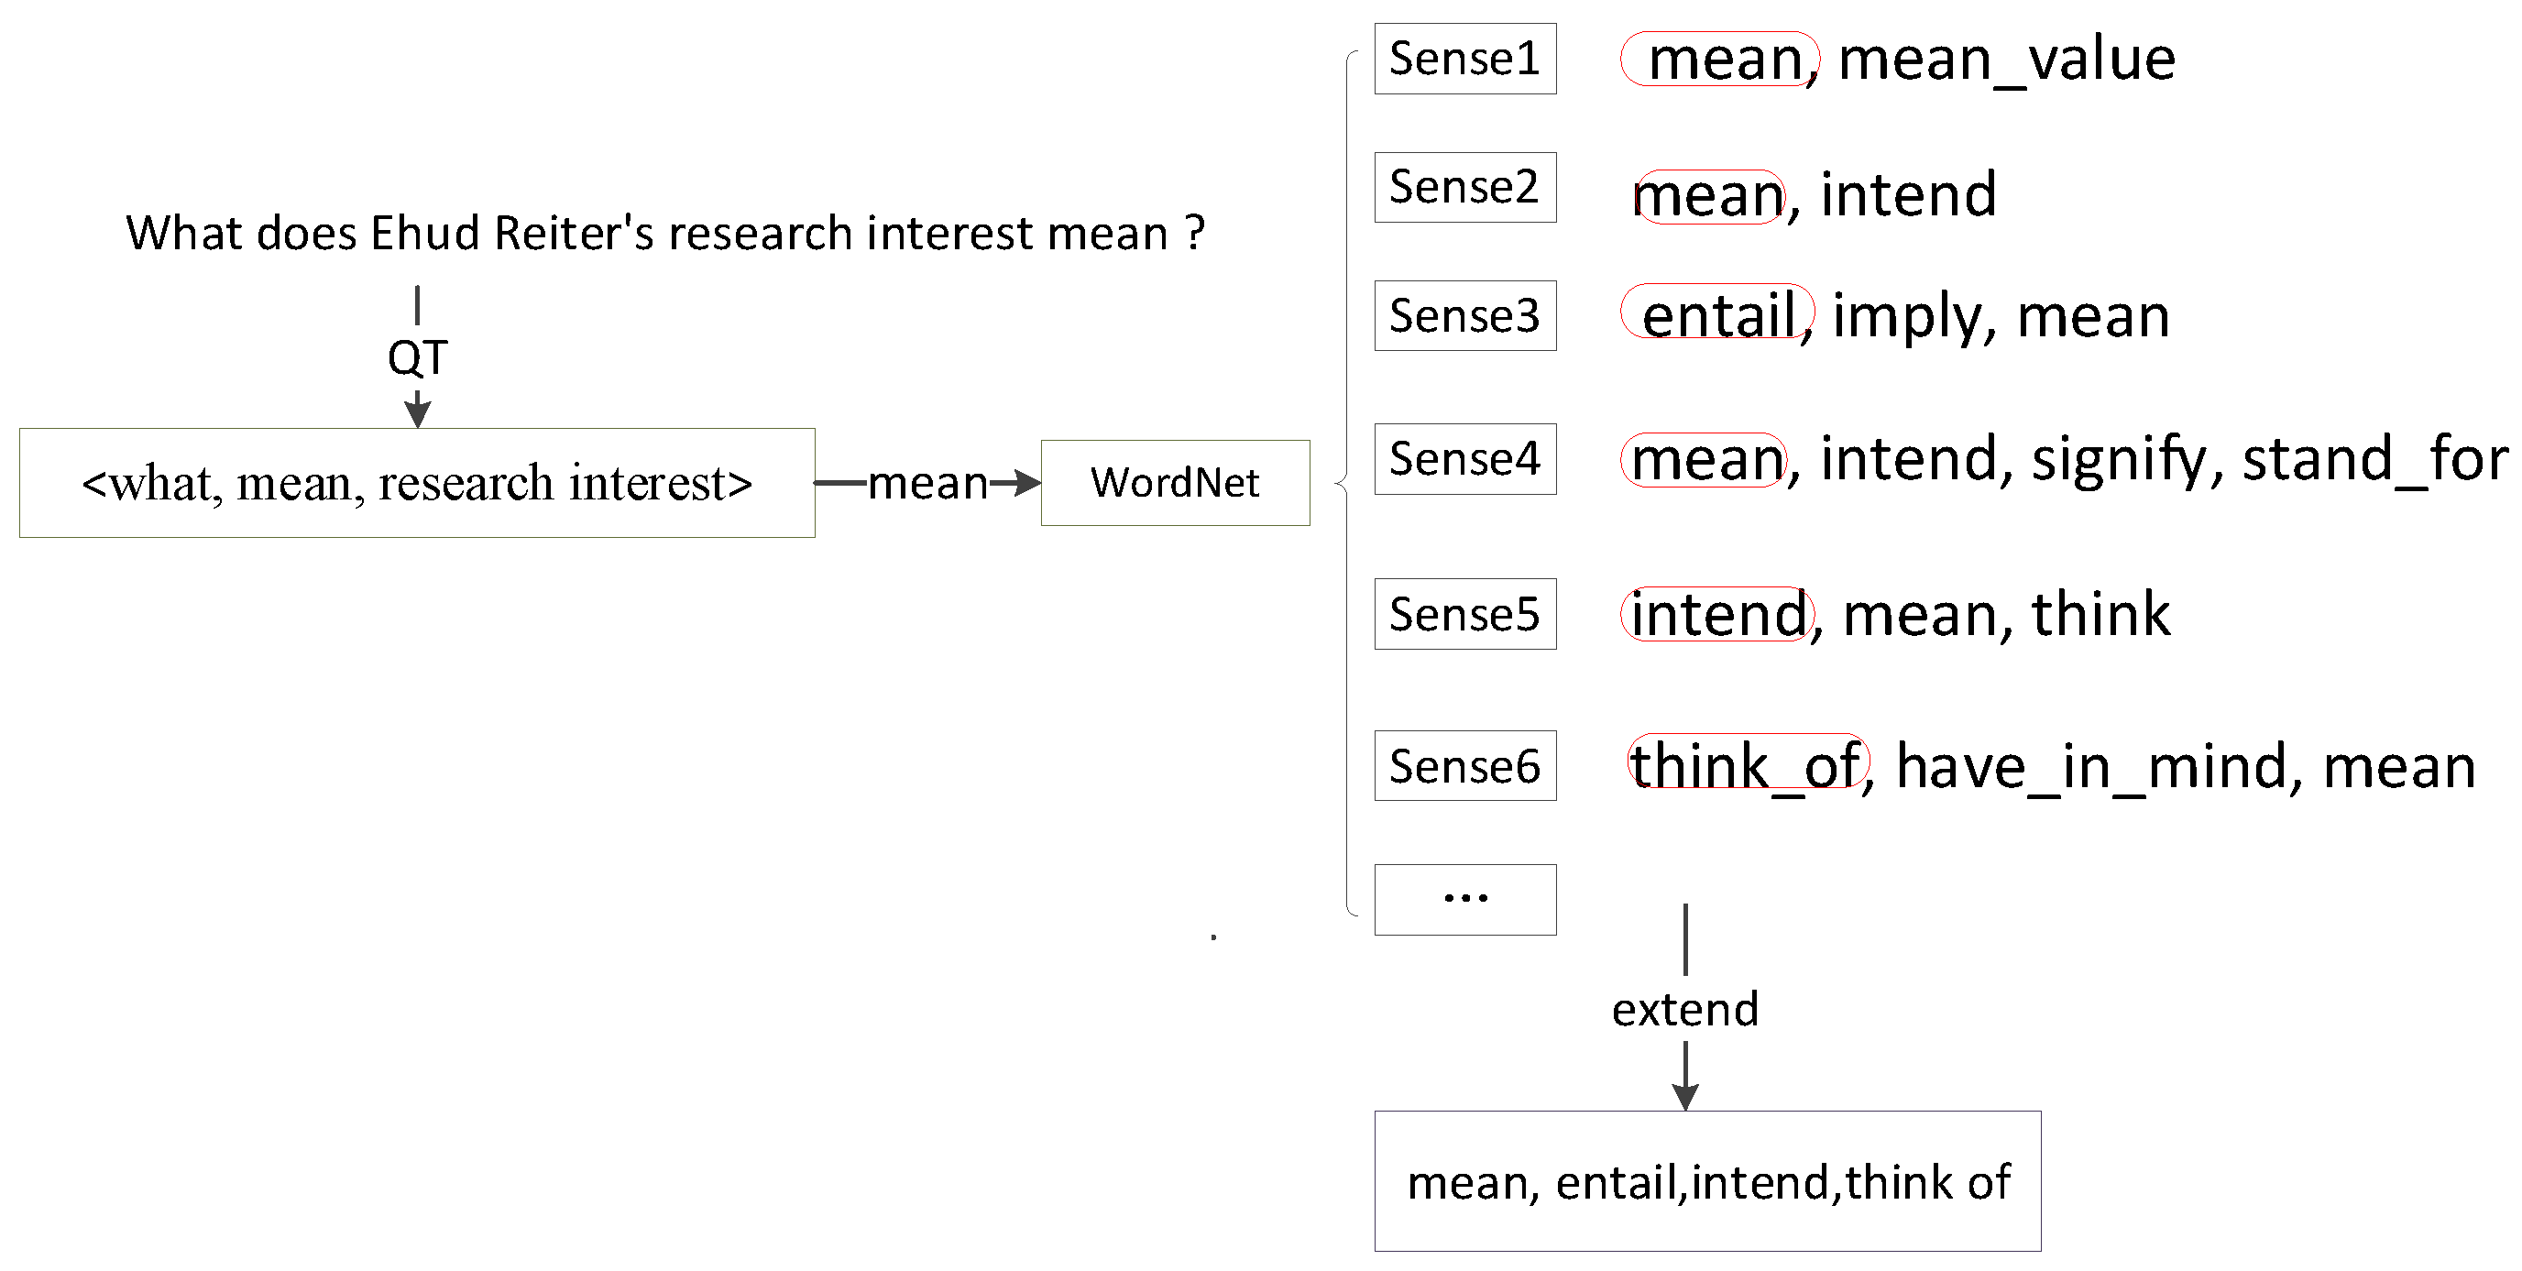Click the Sense2 box
The height and width of the screenshot is (1271, 2522).
(1464, 187)
